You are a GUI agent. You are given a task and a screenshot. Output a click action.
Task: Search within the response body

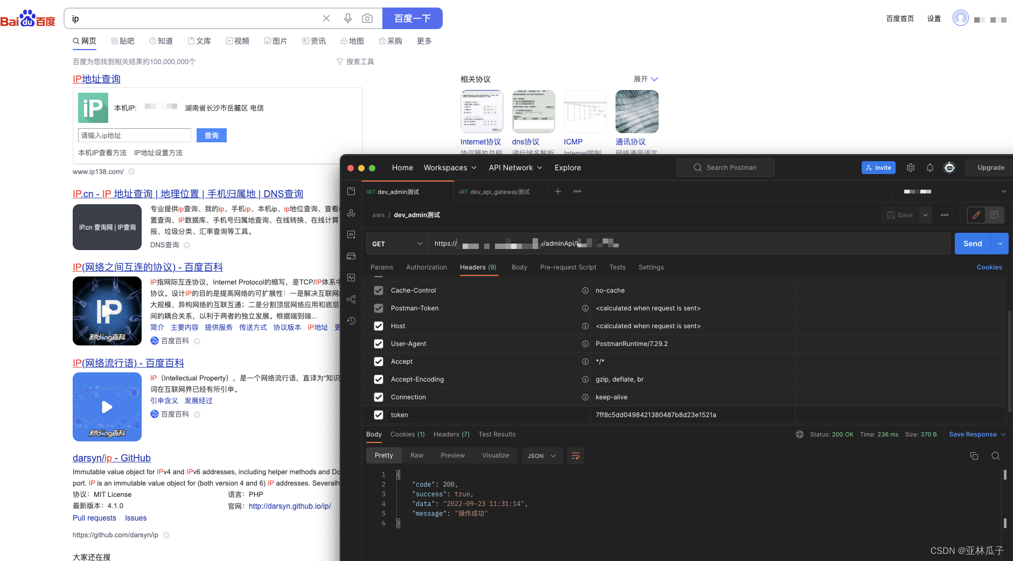click(995, 455)
